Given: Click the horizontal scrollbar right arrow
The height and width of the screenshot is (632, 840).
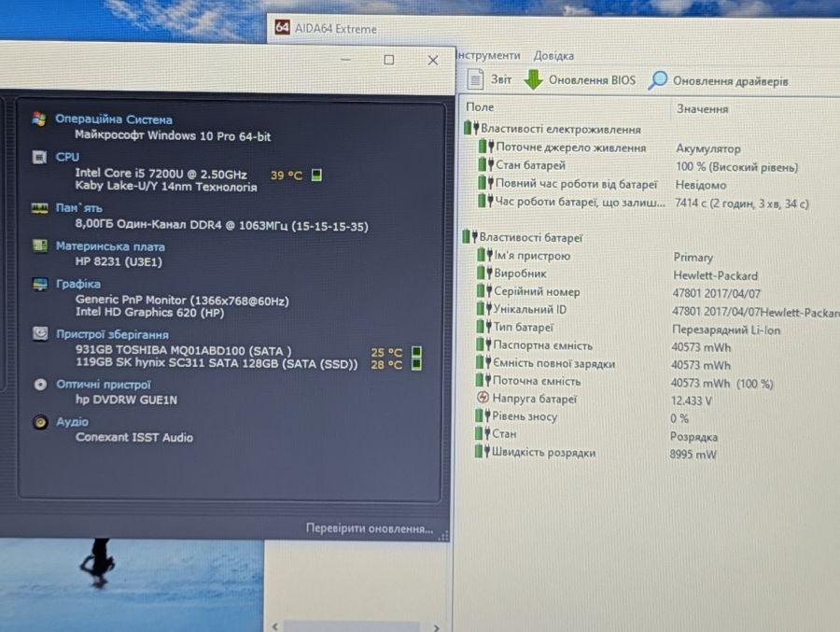Looking at the screenshot, I should coord(437,627).
